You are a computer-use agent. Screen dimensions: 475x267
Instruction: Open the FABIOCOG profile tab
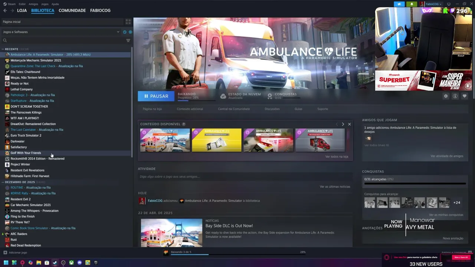click(100, 10)
